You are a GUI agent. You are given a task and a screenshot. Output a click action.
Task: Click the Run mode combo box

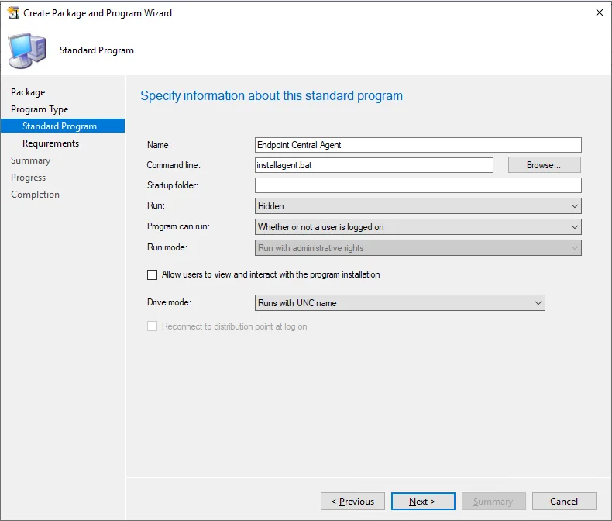tap(418, 248)
